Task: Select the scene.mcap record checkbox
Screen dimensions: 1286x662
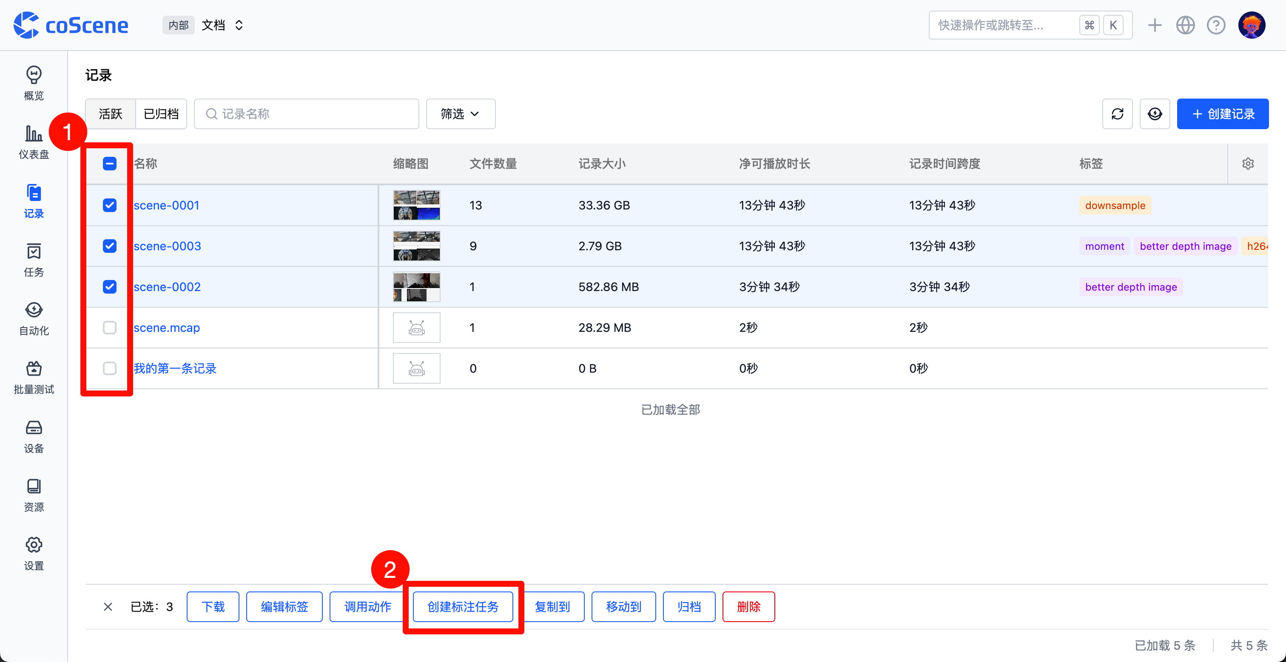Action: click(109, 327)
